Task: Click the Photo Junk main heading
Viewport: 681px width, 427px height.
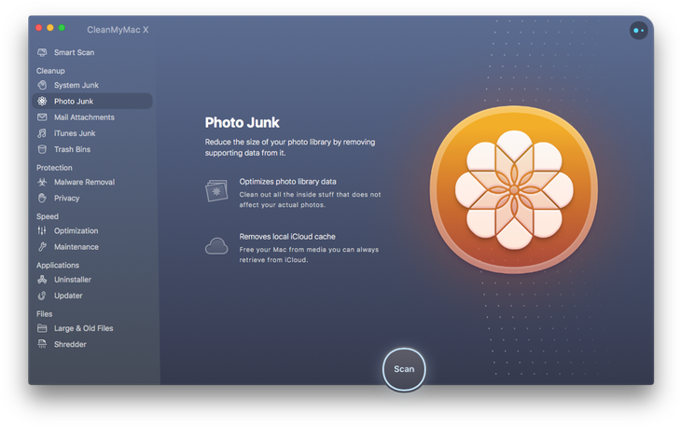Action: (x=242, y=123)
